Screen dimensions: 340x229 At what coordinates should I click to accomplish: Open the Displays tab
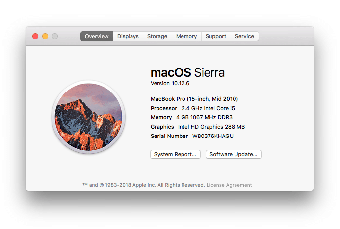point(128,36)
